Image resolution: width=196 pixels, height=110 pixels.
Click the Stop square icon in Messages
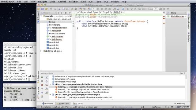(42, 81)
